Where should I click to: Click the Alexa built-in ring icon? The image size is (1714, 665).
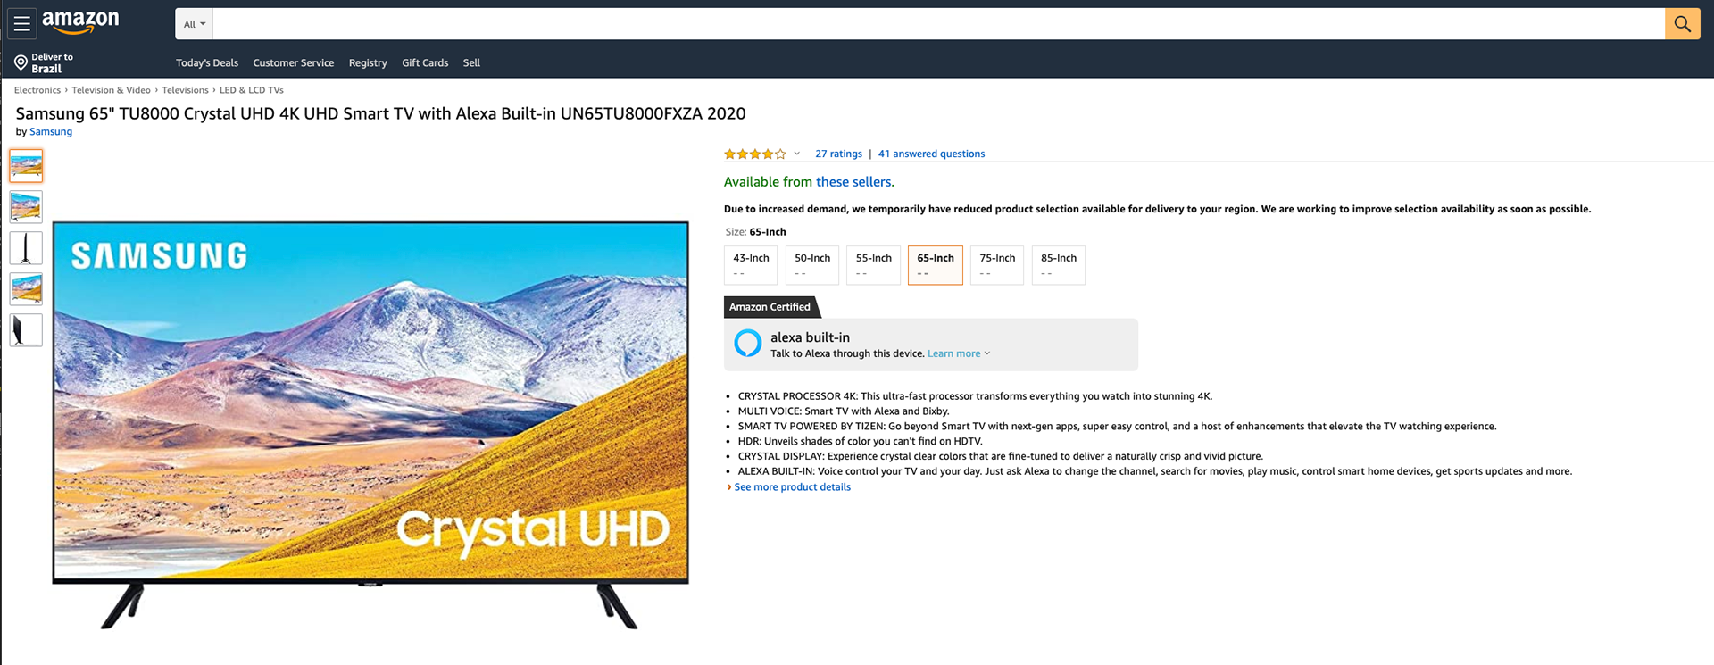pos(747,343)
